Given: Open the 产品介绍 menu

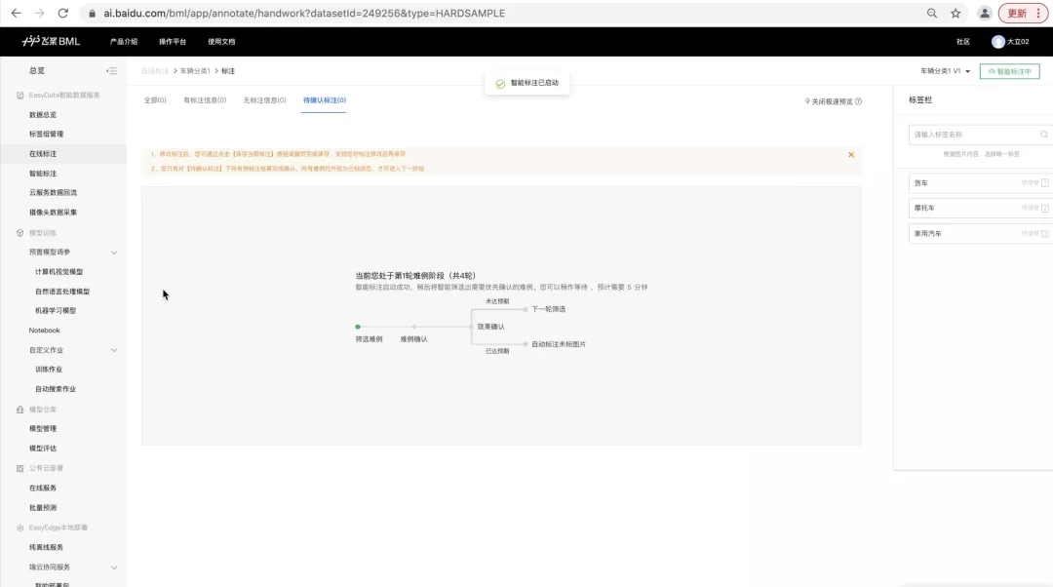Looking at the screenshot, I should coord(124,42).
